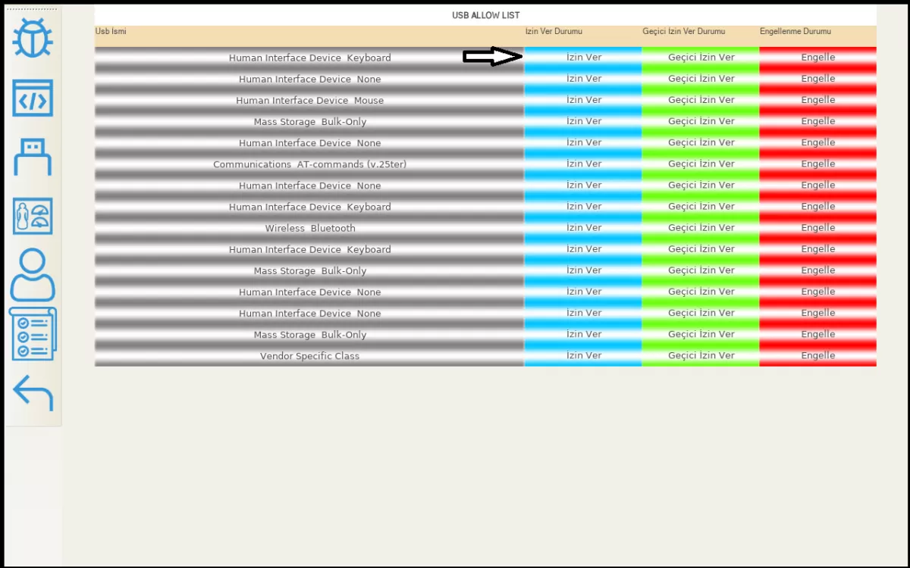Go back using the return arrow icon
The width and height of the screenshot is (910, 568).
pos(33,392)
